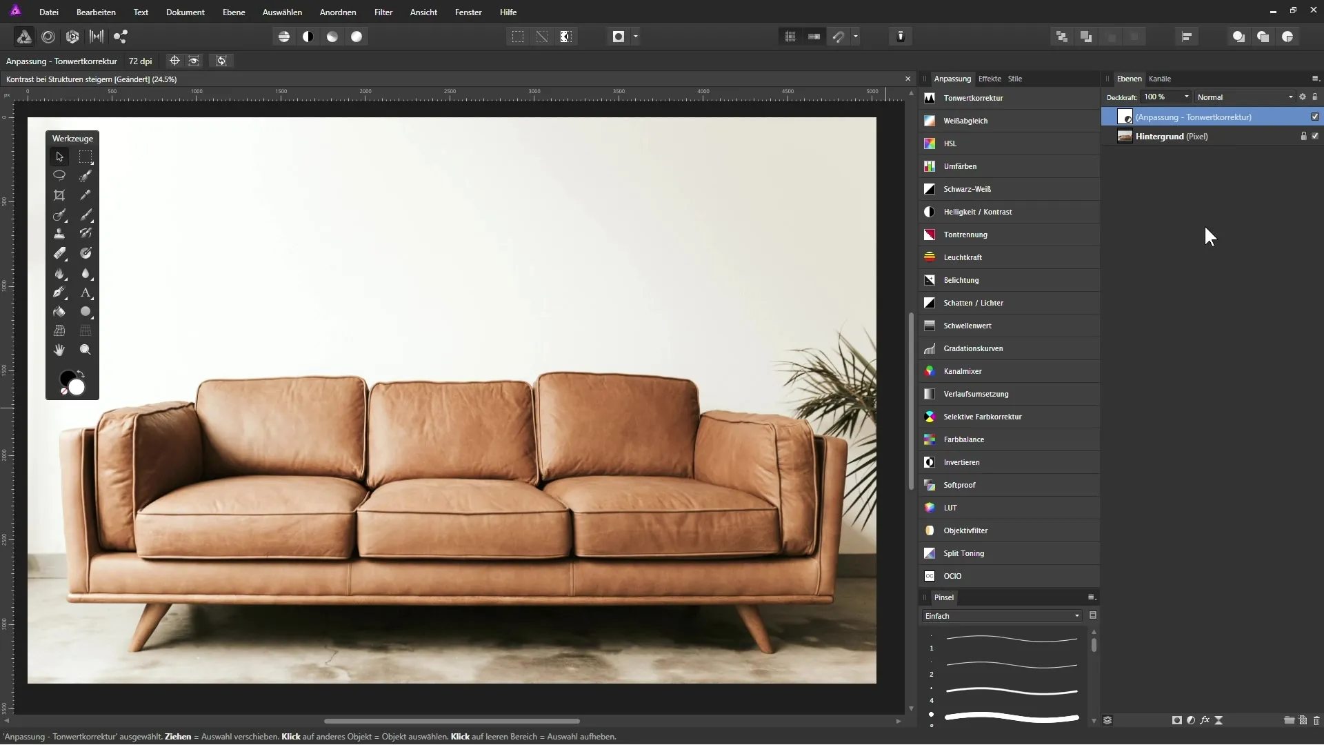Add a Selektive Farbkorrektur adjustment

point(1010,417)
